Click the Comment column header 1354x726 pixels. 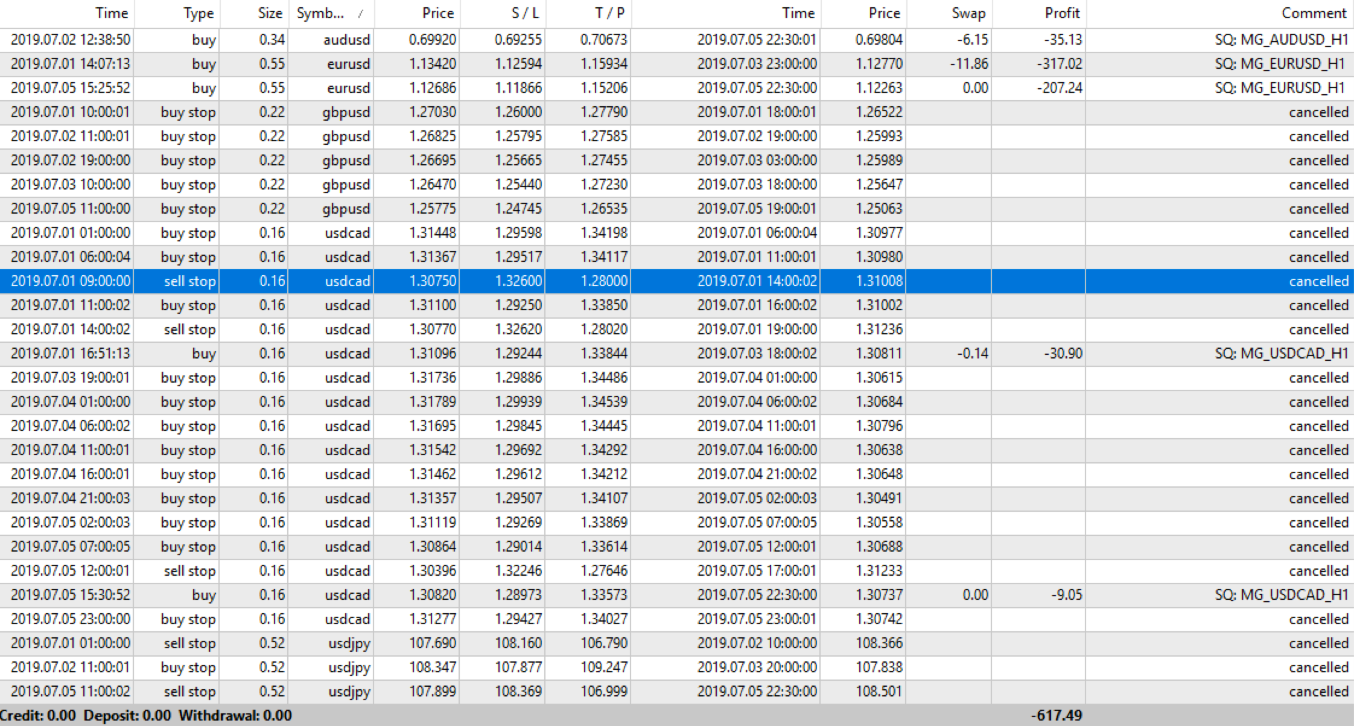pos(1313,13)
